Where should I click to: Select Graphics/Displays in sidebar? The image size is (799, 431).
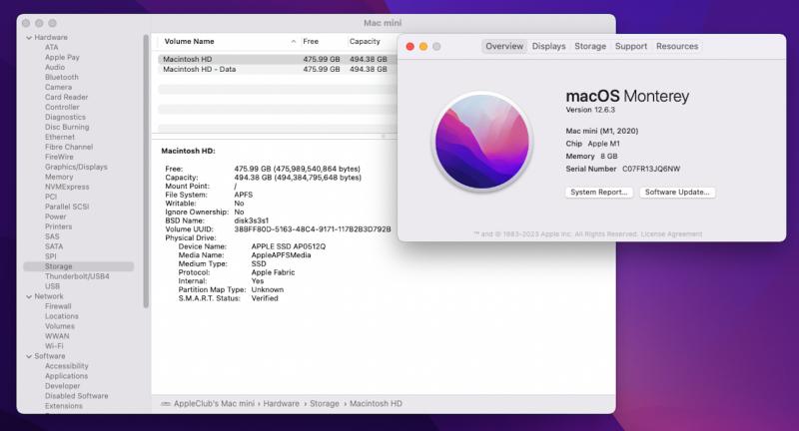click(76, 167)
